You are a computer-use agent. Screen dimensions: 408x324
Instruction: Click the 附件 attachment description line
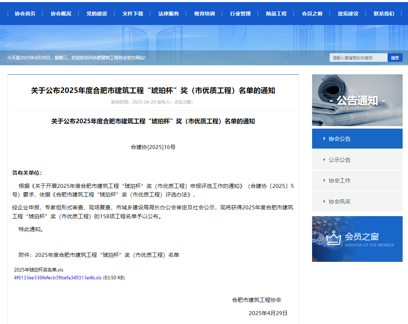click(99, 255)
